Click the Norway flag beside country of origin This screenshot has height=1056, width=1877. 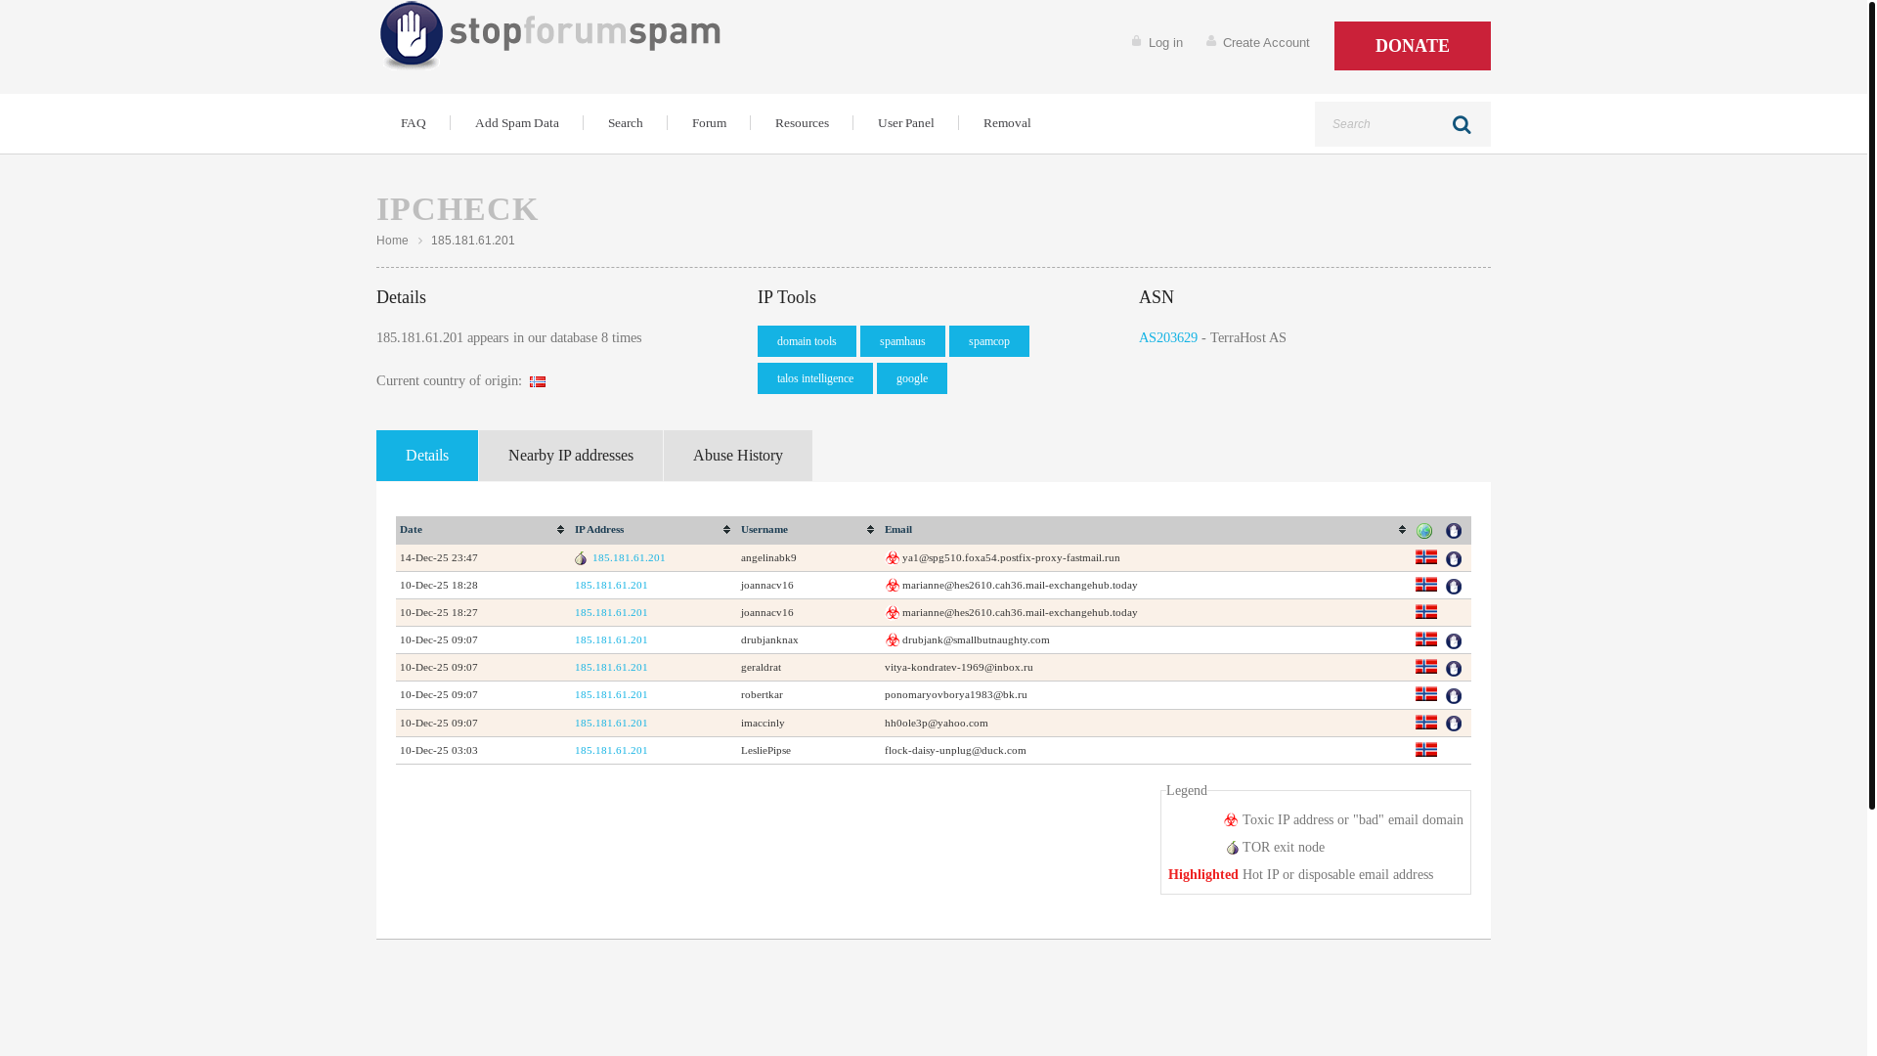click(538, 381)
